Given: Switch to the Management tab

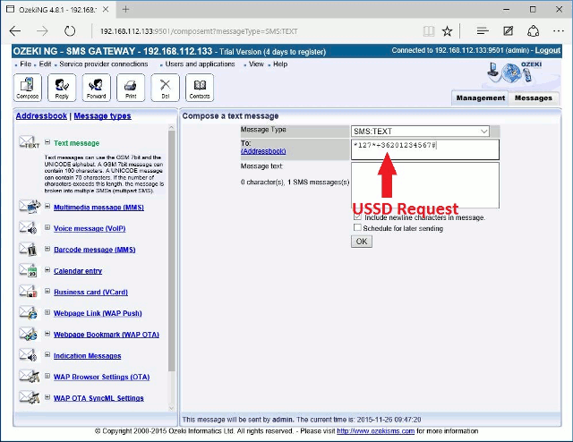Looking at the screenshot, I should pos(480,98).
